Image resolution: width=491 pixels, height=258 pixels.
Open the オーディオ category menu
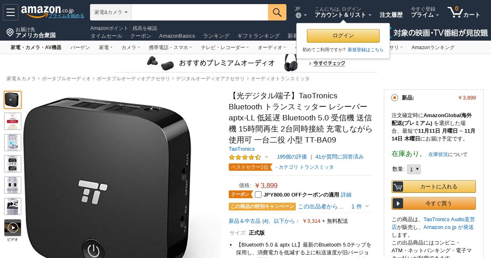272,48
